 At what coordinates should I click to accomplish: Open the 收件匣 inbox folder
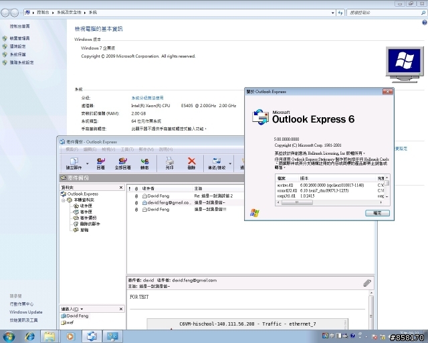[86, 206]
